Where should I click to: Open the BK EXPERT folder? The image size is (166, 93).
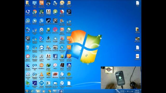28,4
